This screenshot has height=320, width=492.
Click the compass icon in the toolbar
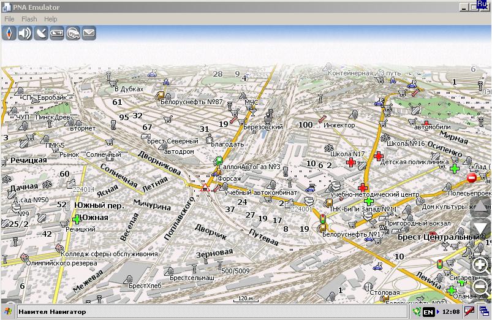point(9,33)
